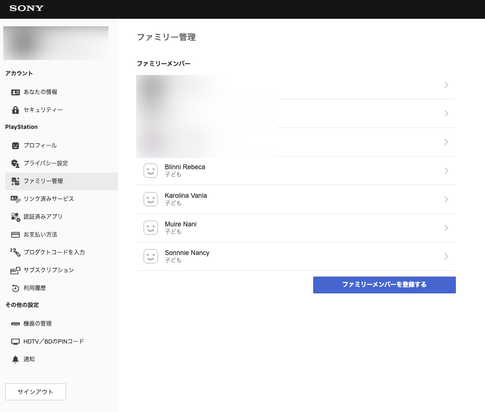Image resolution: width=485 pixels, height=412 pixels.
Task: Click the リンク済みサービス link icon
Action: [15, 199]
